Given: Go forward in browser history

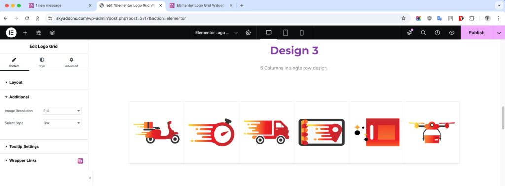Looking at the screenshot, I should point(16,18).
